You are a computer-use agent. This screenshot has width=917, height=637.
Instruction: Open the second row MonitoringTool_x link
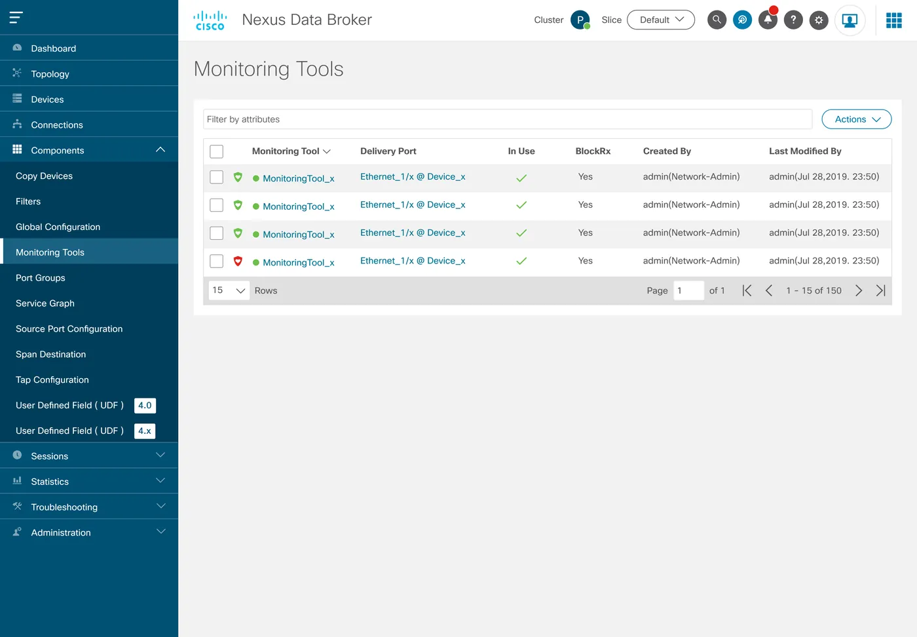pyautogui.click(x=299, y=206)
